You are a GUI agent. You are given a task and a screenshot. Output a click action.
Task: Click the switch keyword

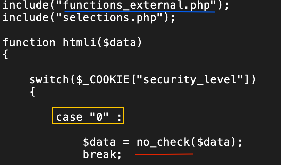tap(49, 79)
